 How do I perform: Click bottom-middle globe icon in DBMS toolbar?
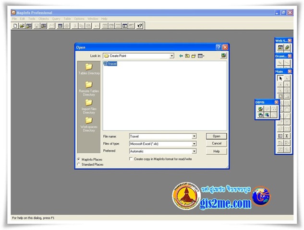(x=267, y=115)
